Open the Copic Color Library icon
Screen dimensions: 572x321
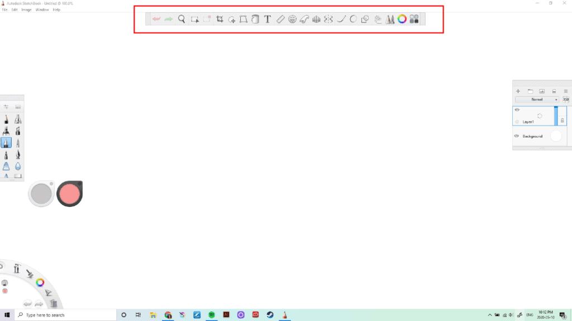(414, 19)
